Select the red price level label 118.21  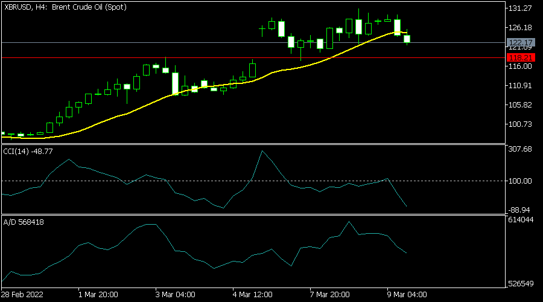tap(521, 57)
